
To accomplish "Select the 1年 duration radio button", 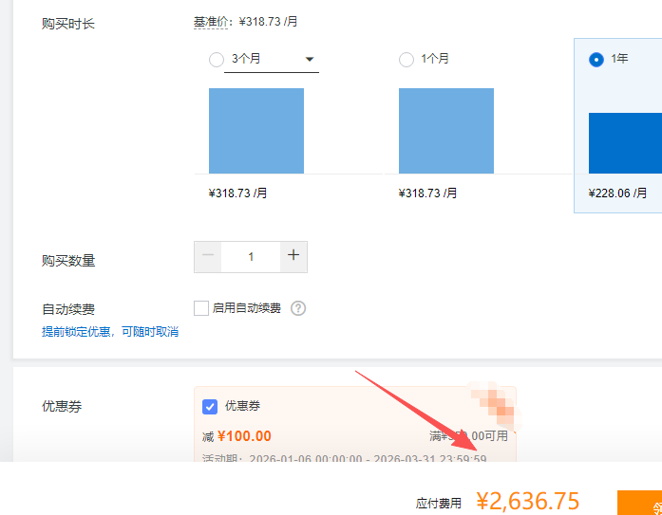I will pos(596,60).
